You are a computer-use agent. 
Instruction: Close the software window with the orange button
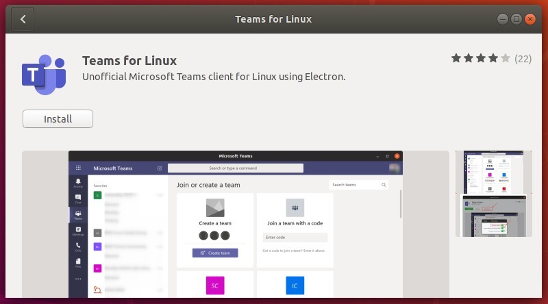pyautogui.click(x=530, y=19)
